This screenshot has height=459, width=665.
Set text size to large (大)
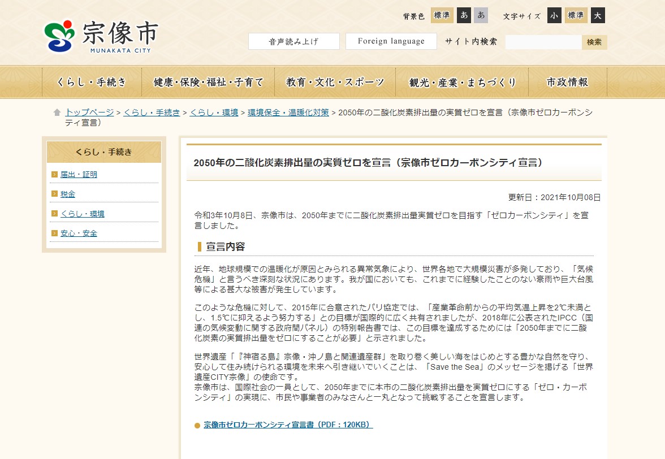598,16
